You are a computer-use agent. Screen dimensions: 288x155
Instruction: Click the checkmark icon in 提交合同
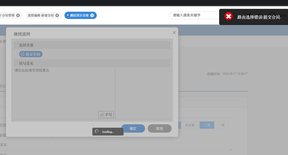coord(22,54)
